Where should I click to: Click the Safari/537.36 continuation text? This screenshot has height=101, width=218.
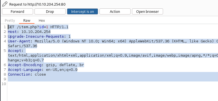(22, 46)
